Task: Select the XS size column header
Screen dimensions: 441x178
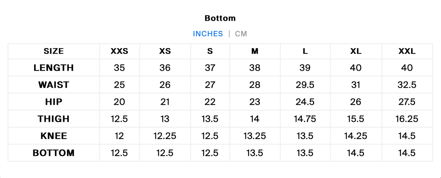Action: [165, 51]
